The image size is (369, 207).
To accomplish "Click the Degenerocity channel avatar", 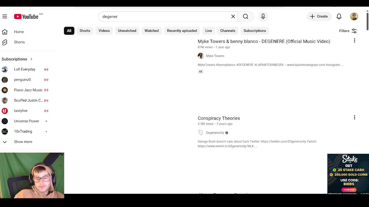I will [x=201, y=133].
